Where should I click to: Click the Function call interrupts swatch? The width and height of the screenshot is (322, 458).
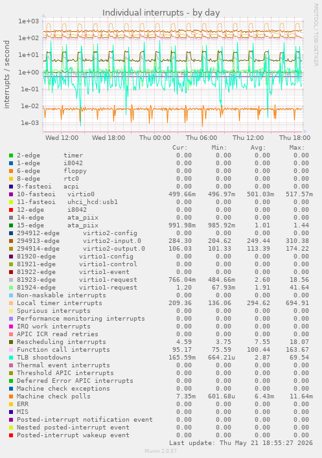[11, 350]
